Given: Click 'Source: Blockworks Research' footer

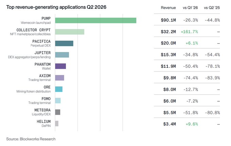Looking at the screenshot, I should pos(31,139).
